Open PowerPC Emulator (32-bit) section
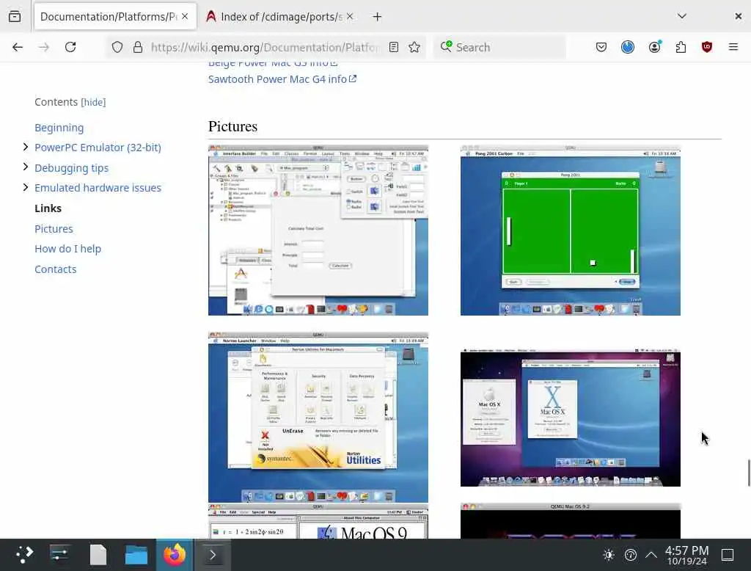The width and height of the screenshot is (751, 571). (x=98, y=148)
